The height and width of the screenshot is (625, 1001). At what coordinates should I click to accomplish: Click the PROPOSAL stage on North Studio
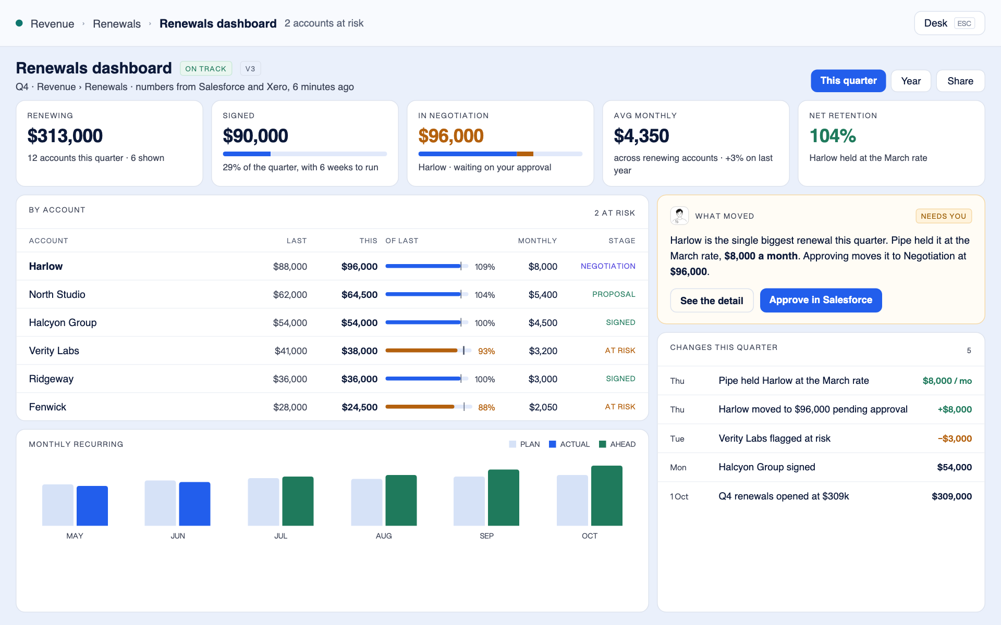coord(614,294)
